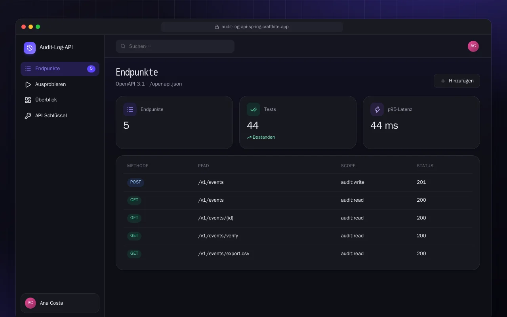Image resolution: width=507 pixels, height=317 pixels.
Task: Click the Bestanden status text
Action: [x=264, y=137]
